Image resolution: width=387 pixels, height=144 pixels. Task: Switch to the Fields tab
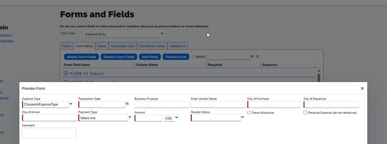[x=102, y=46]
